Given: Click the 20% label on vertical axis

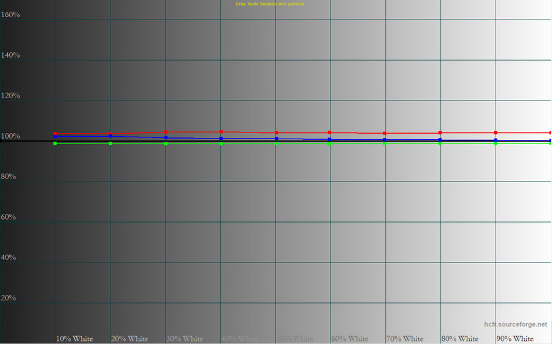Looking at the screenshot, I should [9, 298].
